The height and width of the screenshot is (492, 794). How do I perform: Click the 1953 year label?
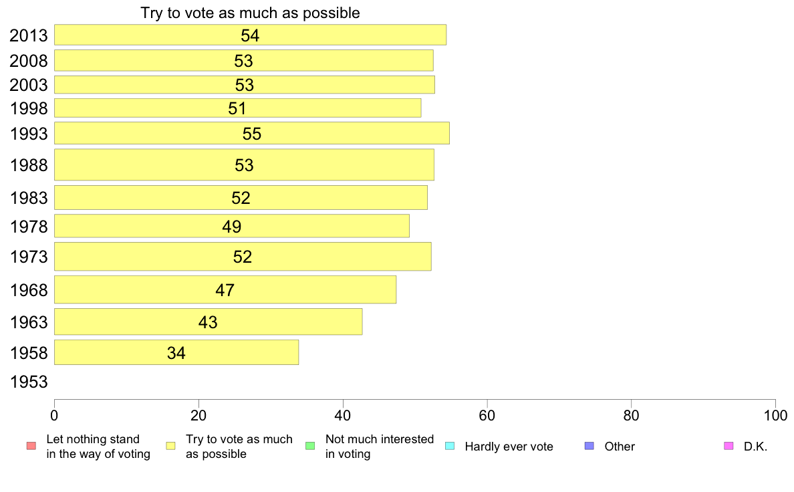tap(29, 382)
